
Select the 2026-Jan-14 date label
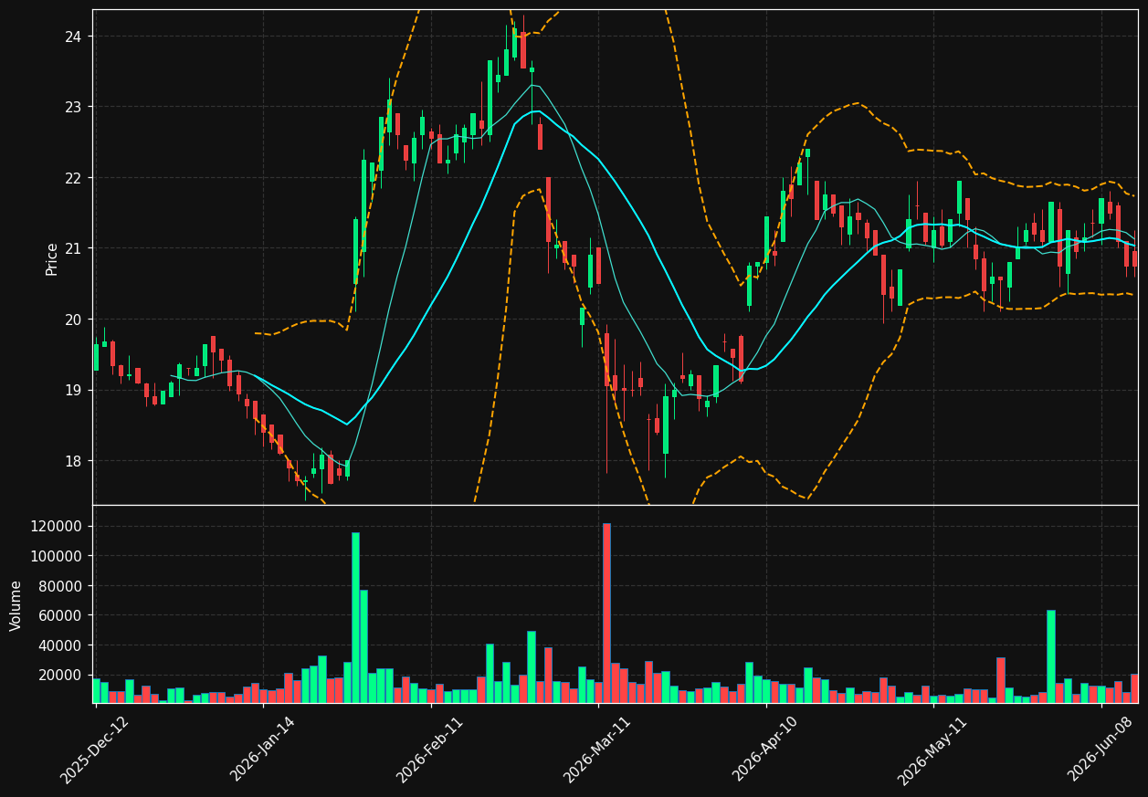[x=262, y=750]
